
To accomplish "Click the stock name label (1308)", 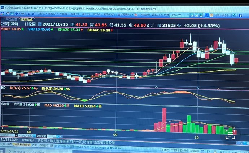I will (9, 24).
